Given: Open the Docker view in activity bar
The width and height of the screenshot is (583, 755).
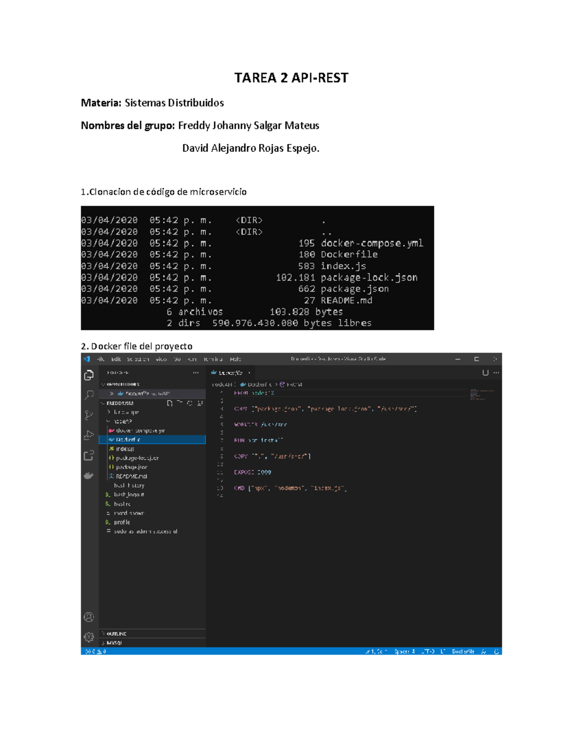Looking at the screenshot, I should [x=89, y=475].
